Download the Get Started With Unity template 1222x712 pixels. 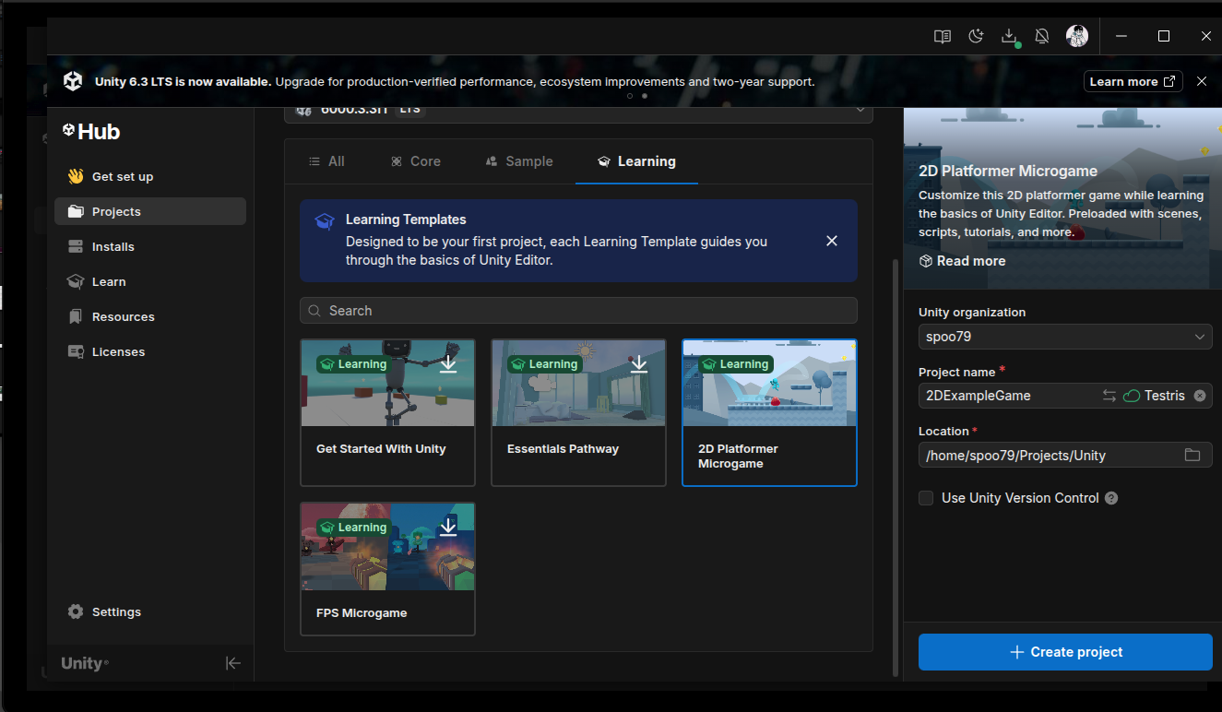(448, 363)
